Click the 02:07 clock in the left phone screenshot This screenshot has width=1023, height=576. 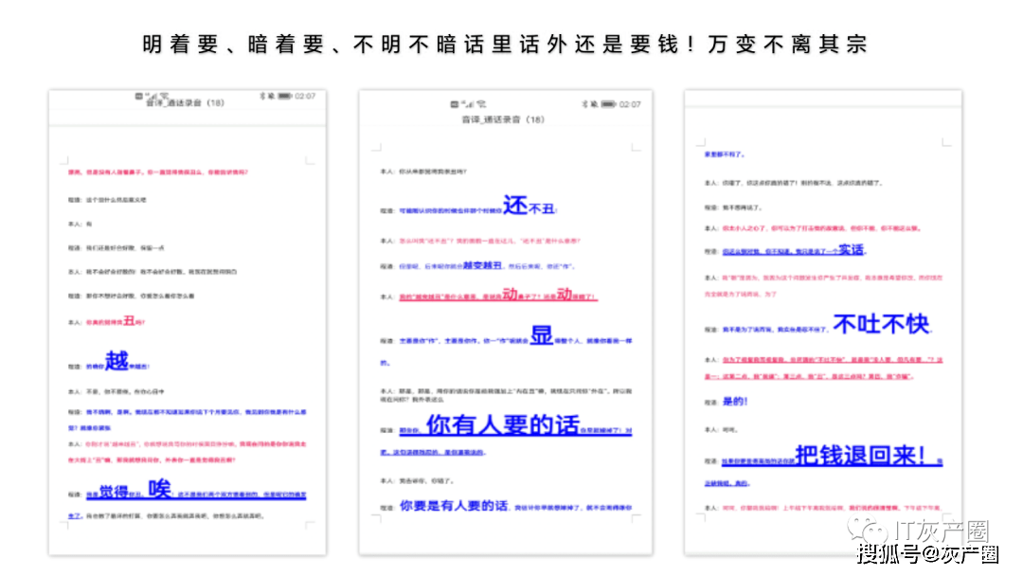pyautogui.click(x=305, y=96)
